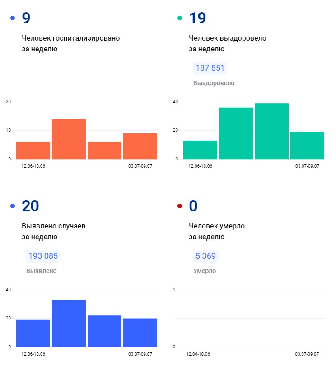
Task: Click the first blue bar for 12.06-18.06
Action: pyautogui.click(x=33, y=333)
